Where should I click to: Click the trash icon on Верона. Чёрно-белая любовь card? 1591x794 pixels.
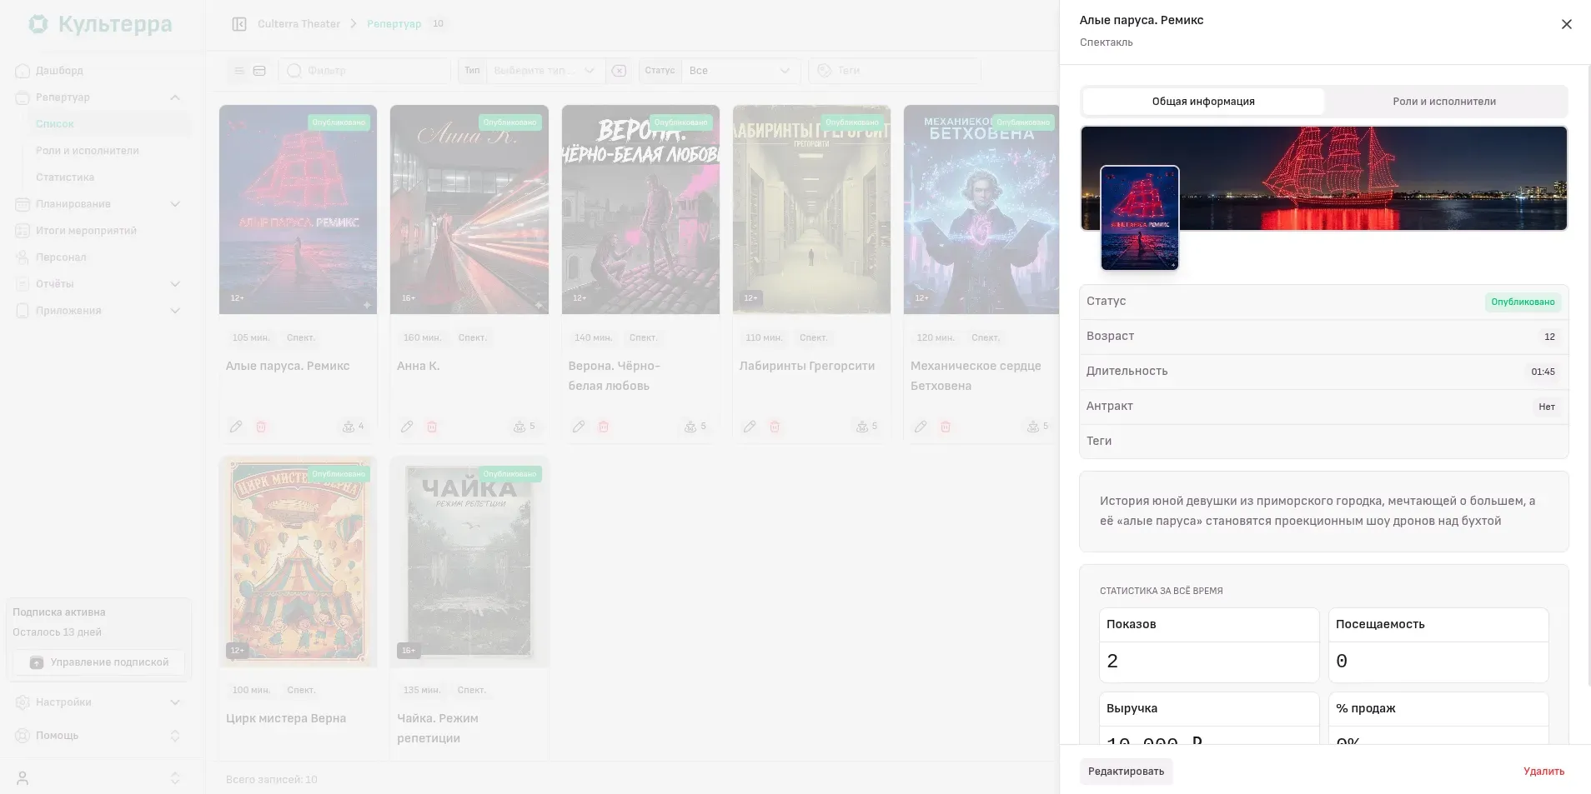(604, 427)
